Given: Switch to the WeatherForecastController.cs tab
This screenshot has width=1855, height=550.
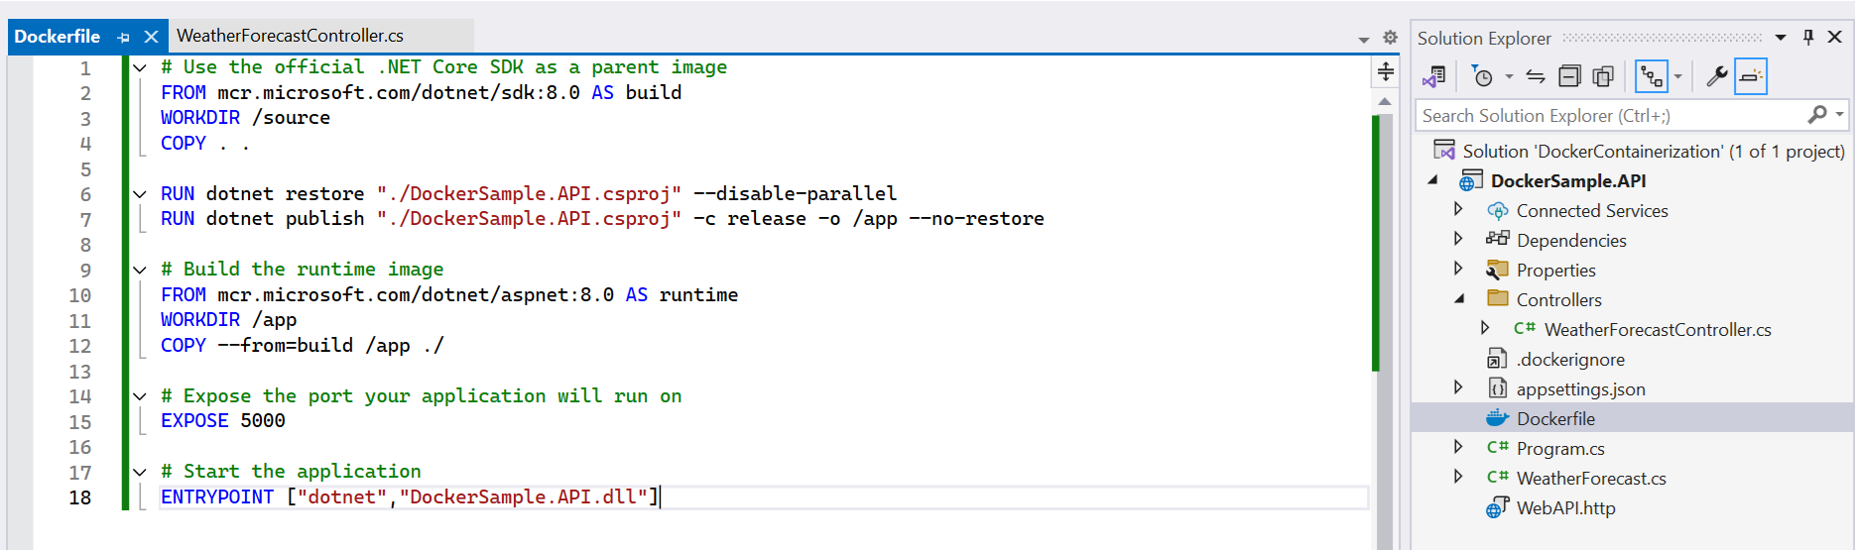Looking at the screenshot, I should (290, 36).
